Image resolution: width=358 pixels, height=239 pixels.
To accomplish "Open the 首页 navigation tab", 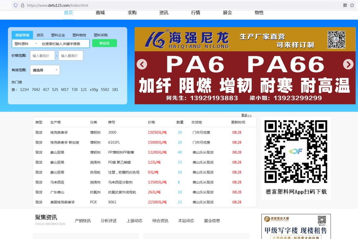I will [x=69, y=13].
